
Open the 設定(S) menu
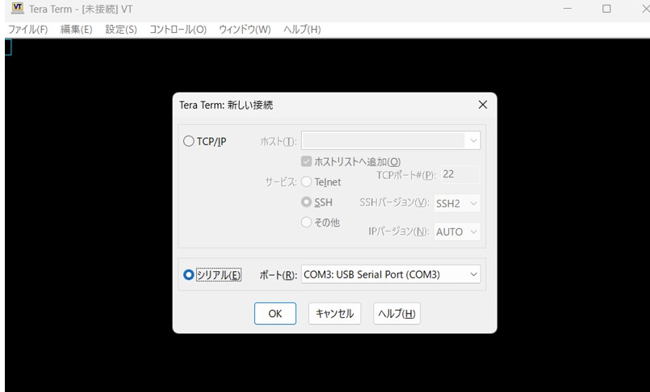[x=121, y=29]
